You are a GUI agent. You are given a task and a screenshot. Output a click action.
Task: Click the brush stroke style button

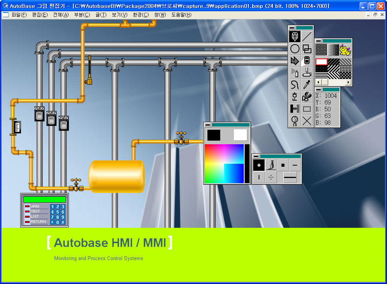[271, 165]
